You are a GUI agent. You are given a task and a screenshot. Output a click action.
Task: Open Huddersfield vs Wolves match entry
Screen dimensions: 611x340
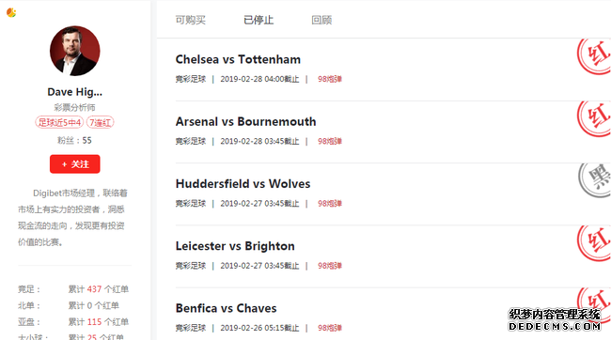pyautogui.click(x=243, y=184)
